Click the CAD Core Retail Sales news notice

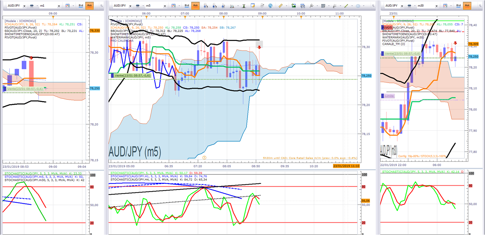tap(311, 158)
